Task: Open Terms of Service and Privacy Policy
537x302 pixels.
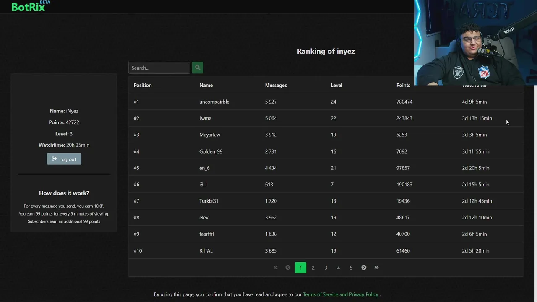Action: (341, 294)
